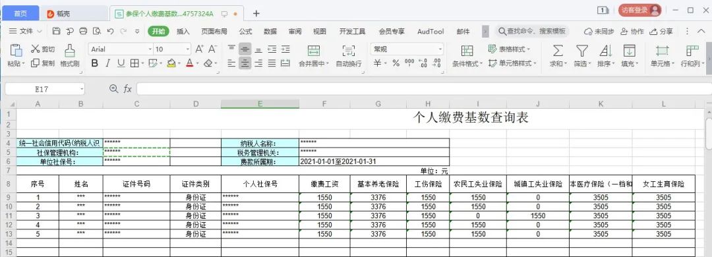This screenshot has width=712, height=257.
Task: Open the Filter (筛选) funnel icon
Action: (x=581, y=50)
